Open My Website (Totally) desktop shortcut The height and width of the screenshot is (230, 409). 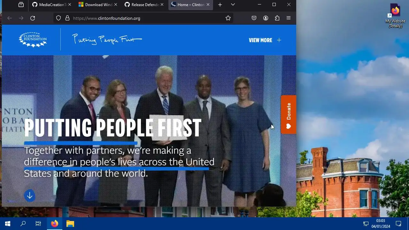[395, 16]
